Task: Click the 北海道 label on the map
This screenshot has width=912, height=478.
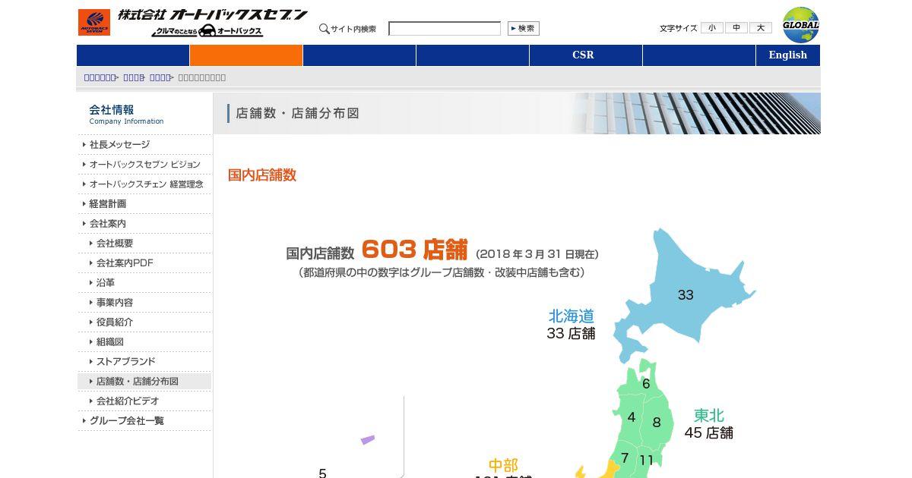Action: point(572,316)
